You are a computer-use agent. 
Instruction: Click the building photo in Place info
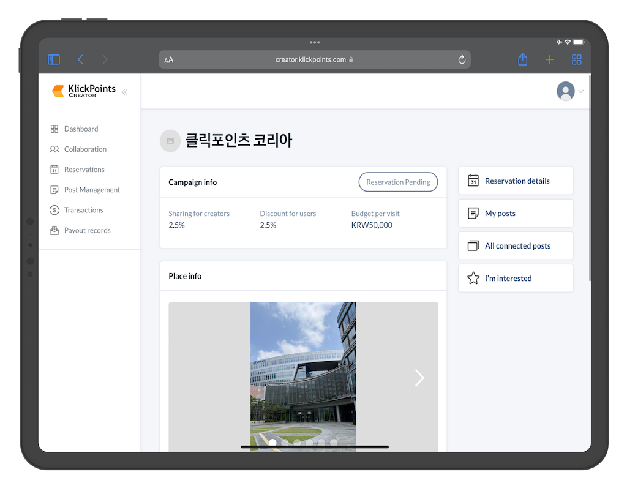click(303, 376)
